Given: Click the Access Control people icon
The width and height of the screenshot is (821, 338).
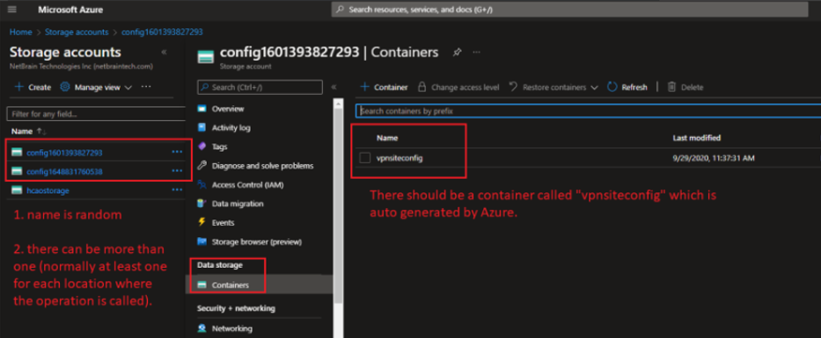Looking at the screenshot, I should [202, 184].
